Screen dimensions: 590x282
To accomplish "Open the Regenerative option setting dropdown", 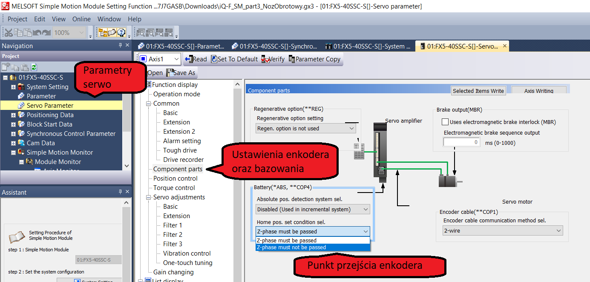I will (x=352, y=128).
